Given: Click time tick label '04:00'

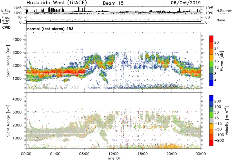Looking at the screenshot, I should pos(55,154).
